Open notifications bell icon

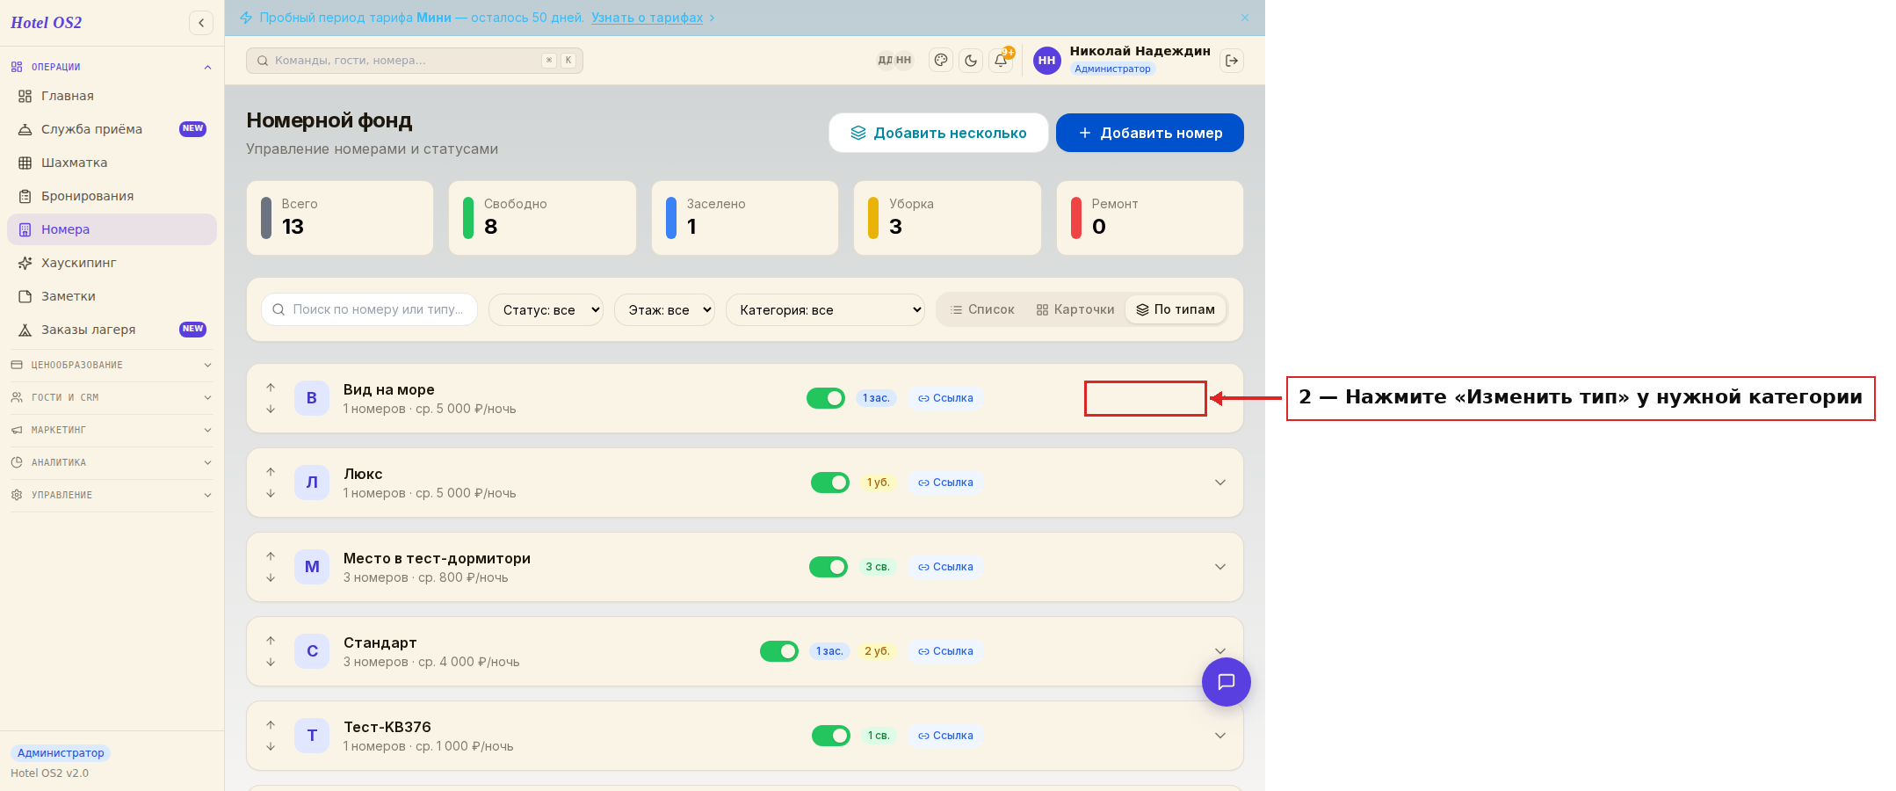click(1001, 61)
